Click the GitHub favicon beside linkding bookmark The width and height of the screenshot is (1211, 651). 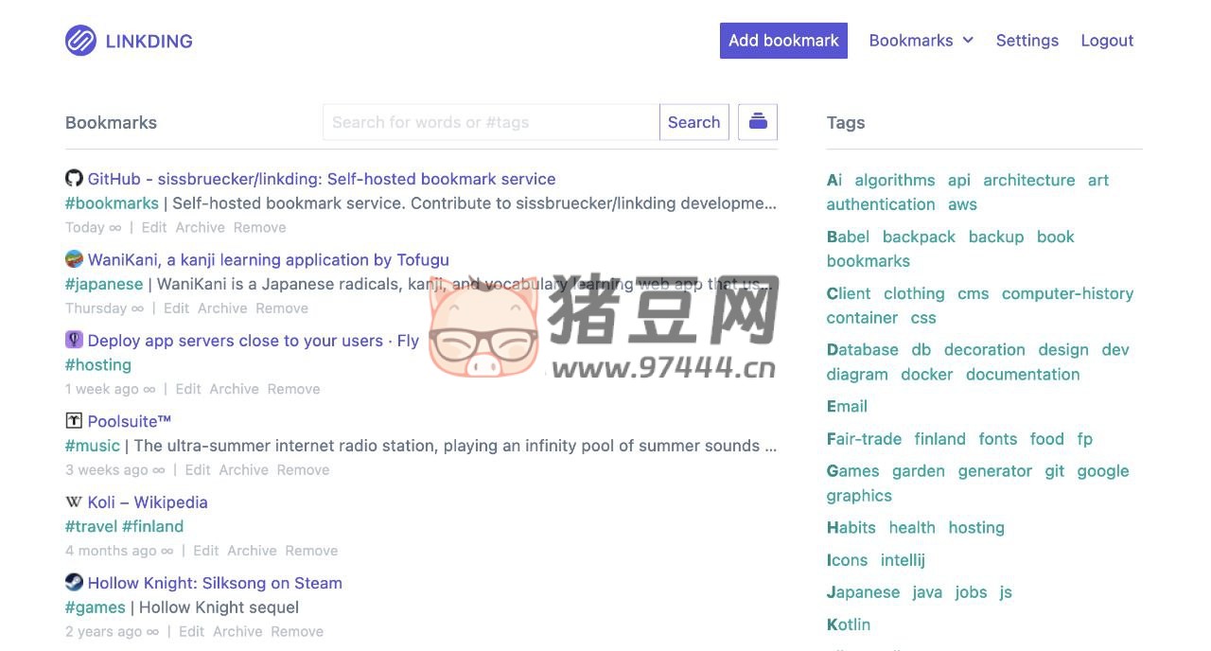click(74, 179)
